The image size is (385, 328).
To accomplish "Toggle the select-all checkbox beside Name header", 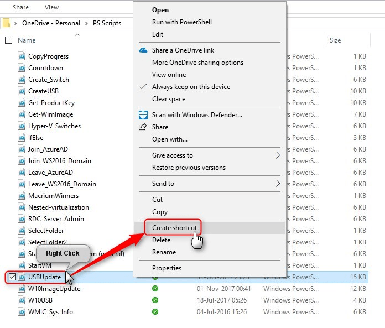I will coord(9,40).
